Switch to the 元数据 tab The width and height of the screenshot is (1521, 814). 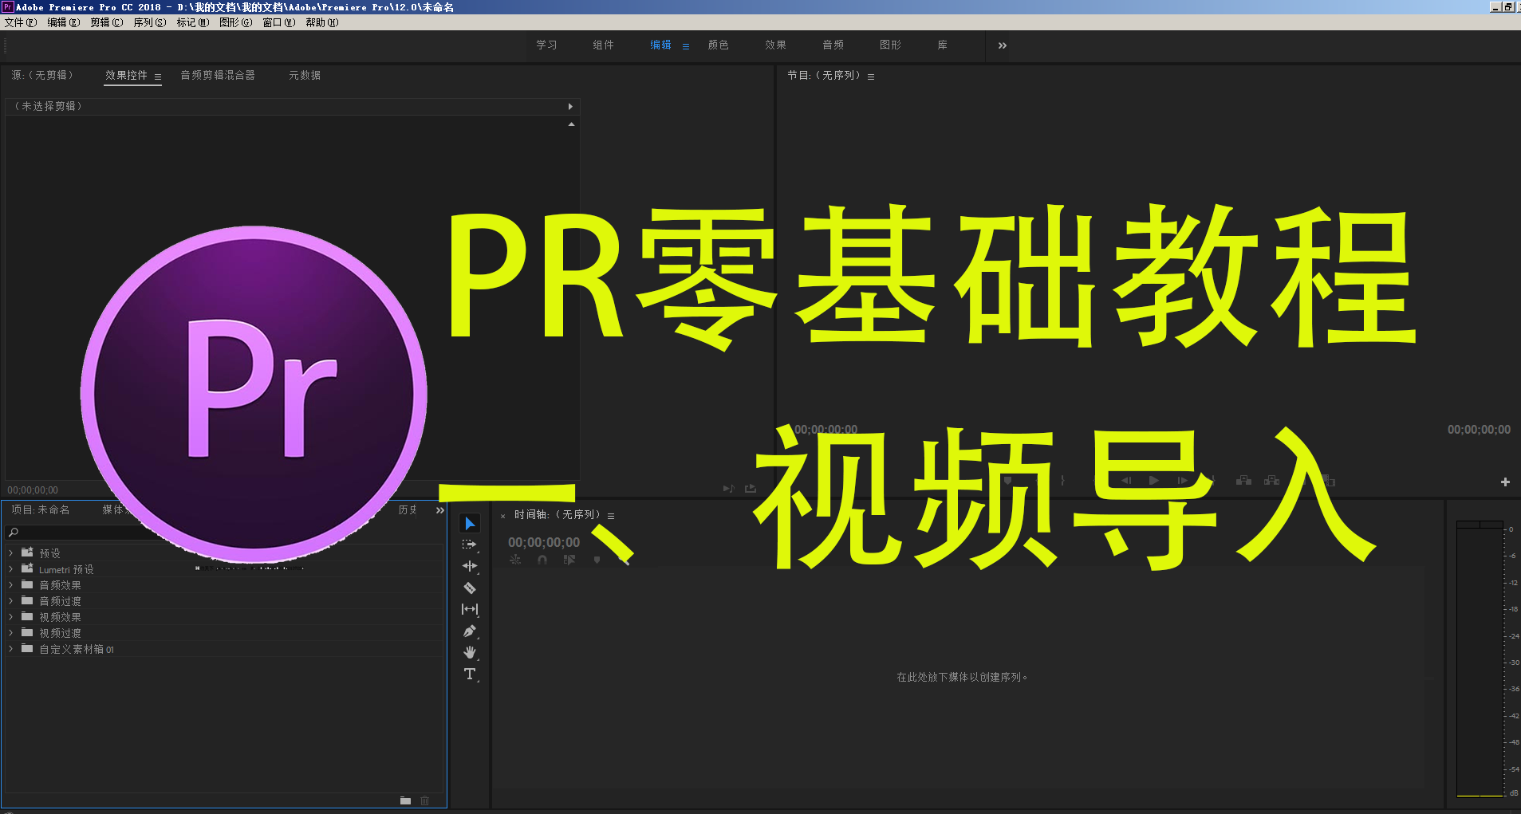tap(305, 75)
